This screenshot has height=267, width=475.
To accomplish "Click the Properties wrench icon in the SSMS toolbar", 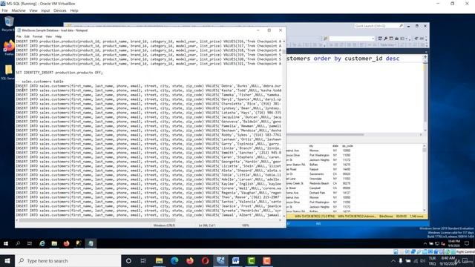I will click(386, 39).
